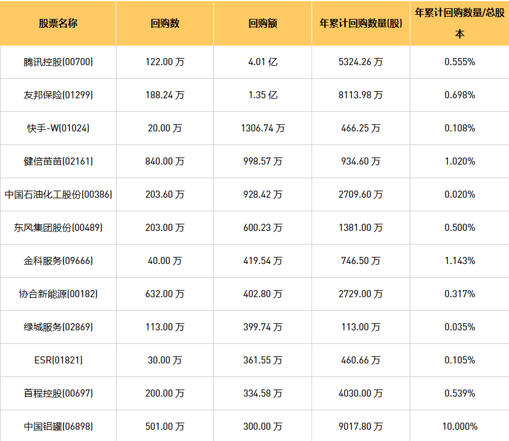Select the 4.01 亿 buyback amount cell
This screenshot has height=441, width=509.
(263, 62)
